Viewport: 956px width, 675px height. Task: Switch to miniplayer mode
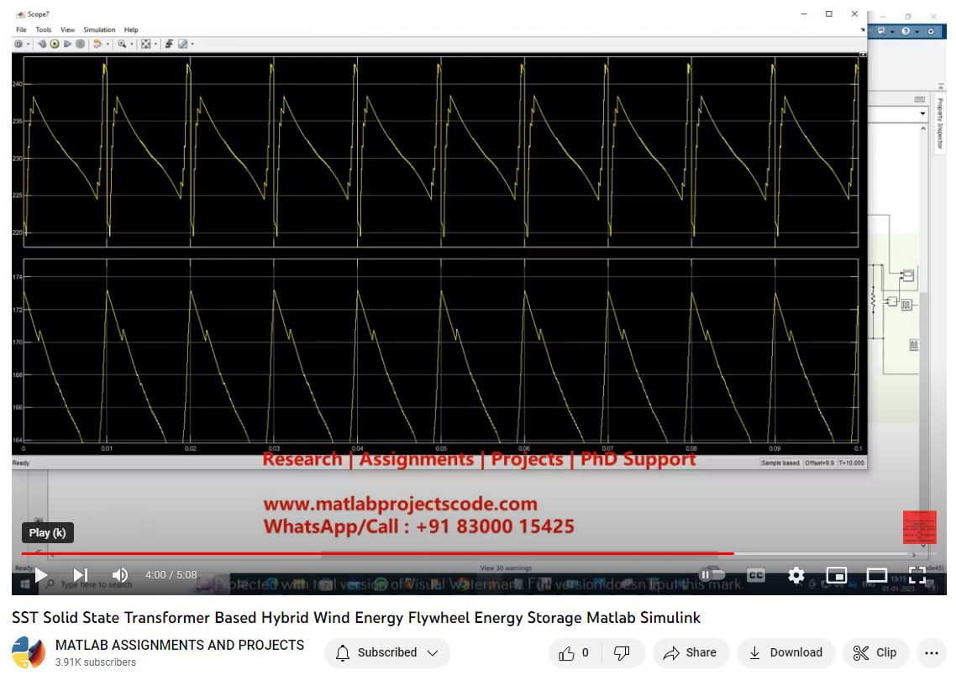(x=837, y=575)
